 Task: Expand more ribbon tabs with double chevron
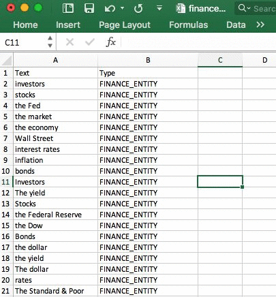coord(260,25)
